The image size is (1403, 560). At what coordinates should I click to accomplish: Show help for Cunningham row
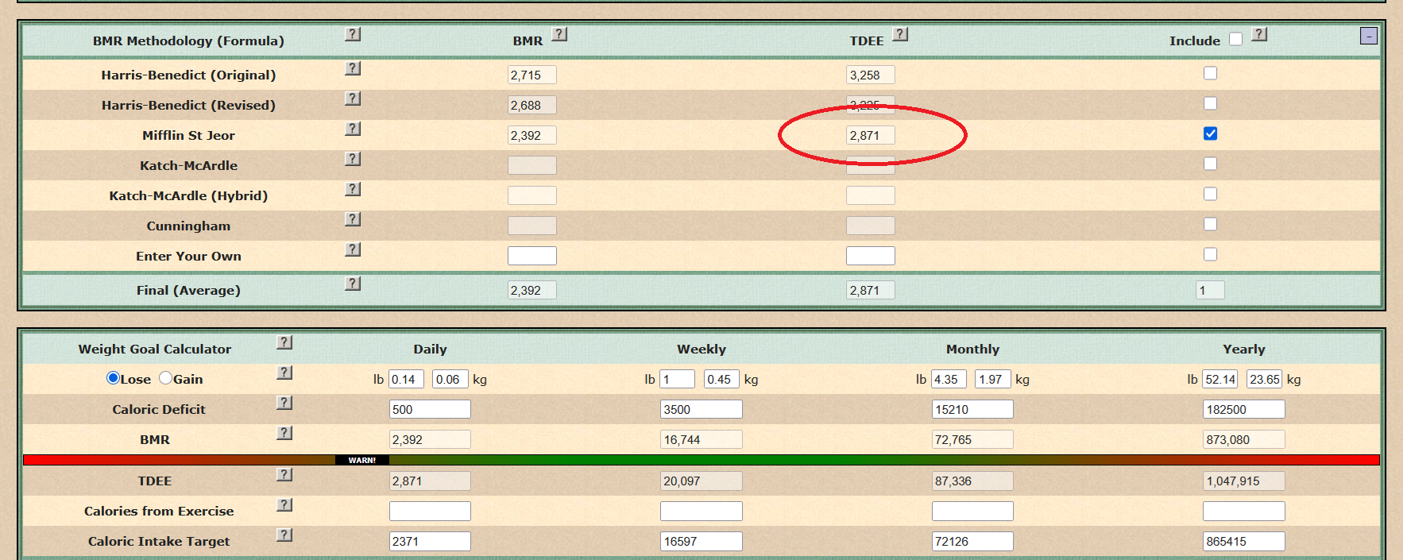tap(353, 219)
